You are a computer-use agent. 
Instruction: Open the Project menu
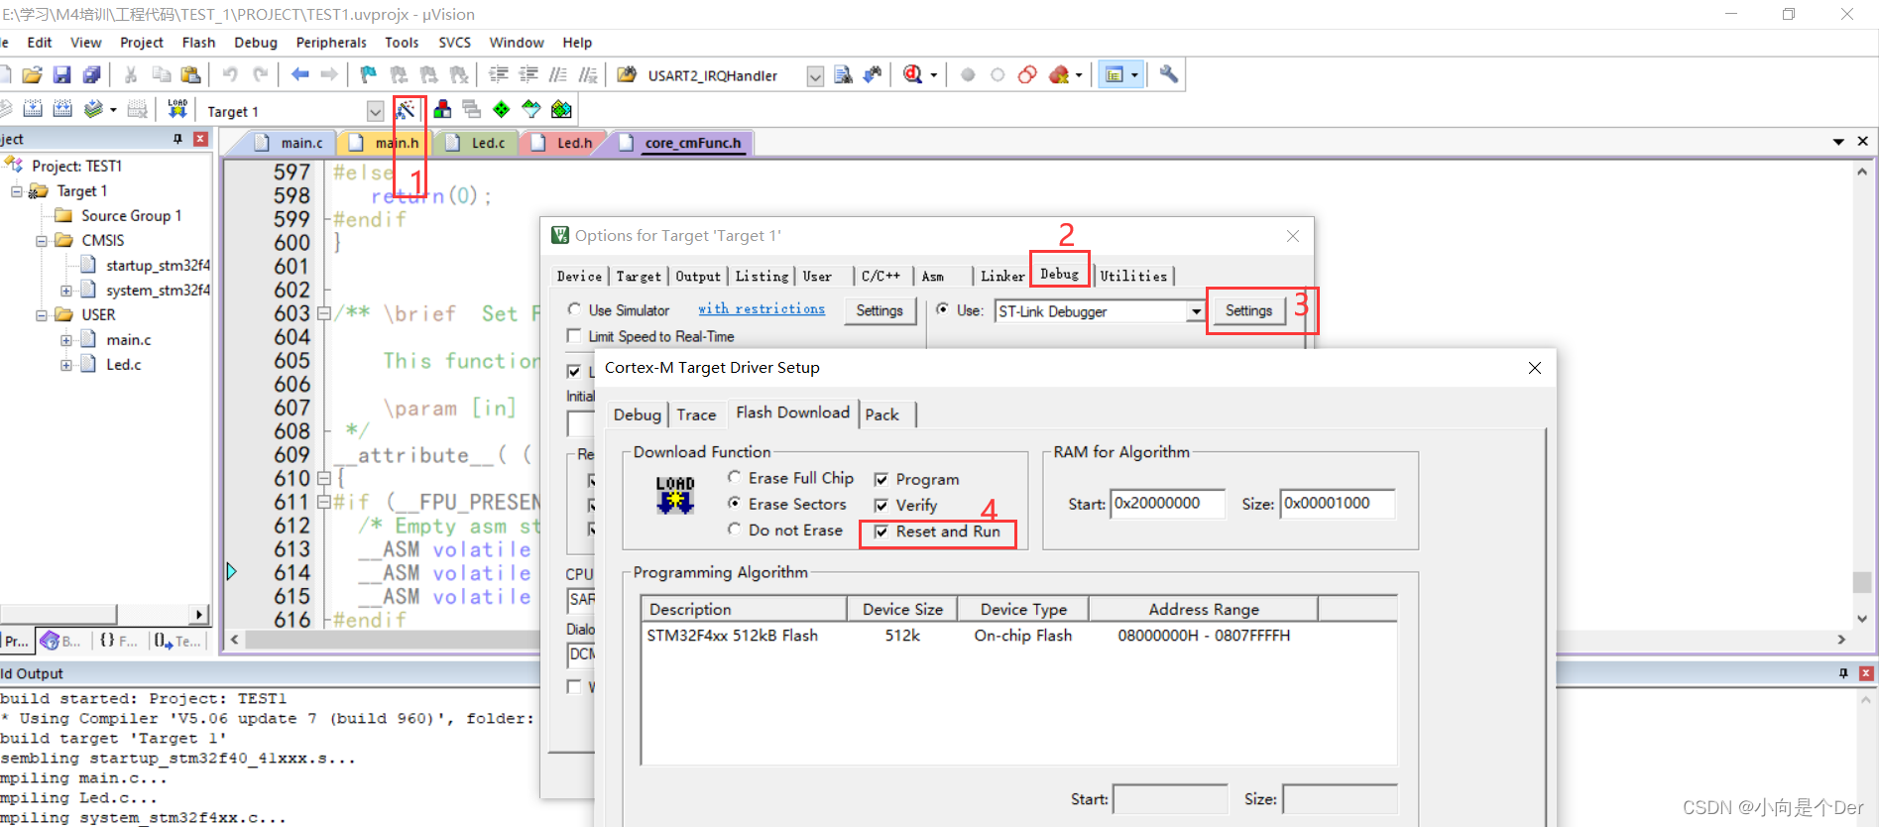(x=142, y=42)
